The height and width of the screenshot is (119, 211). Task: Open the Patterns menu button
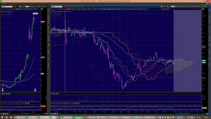(x=198, y=7)
